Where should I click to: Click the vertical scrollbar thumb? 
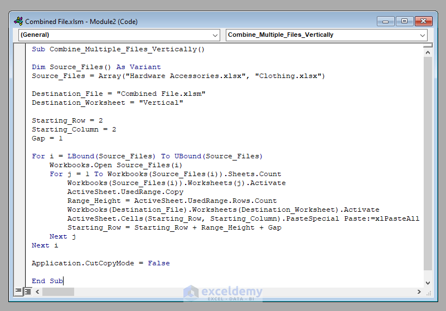(x=428, y=163)
